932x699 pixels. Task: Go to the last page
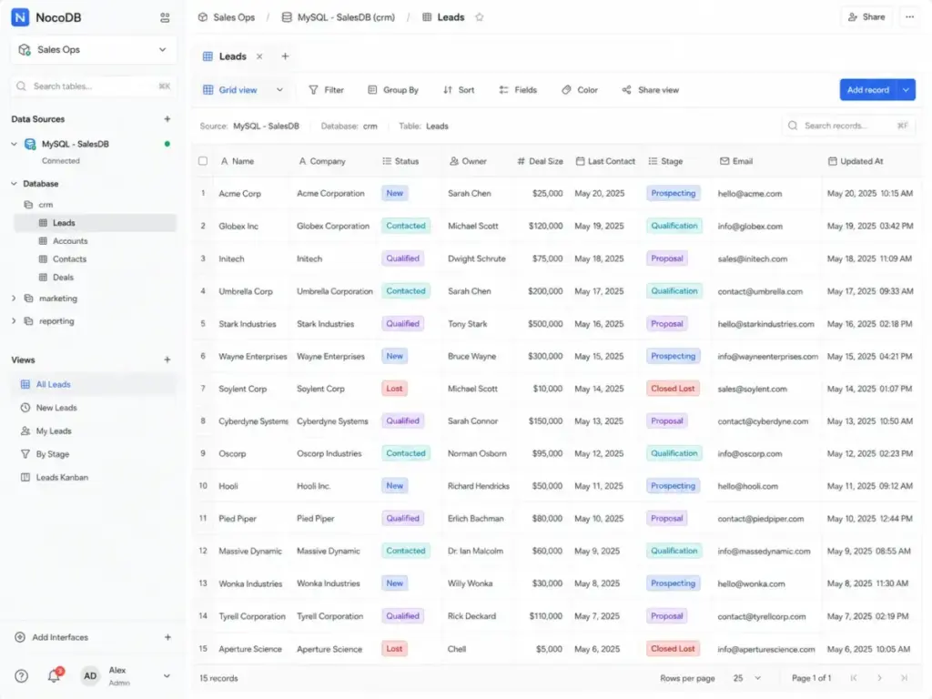pos(904,677)
